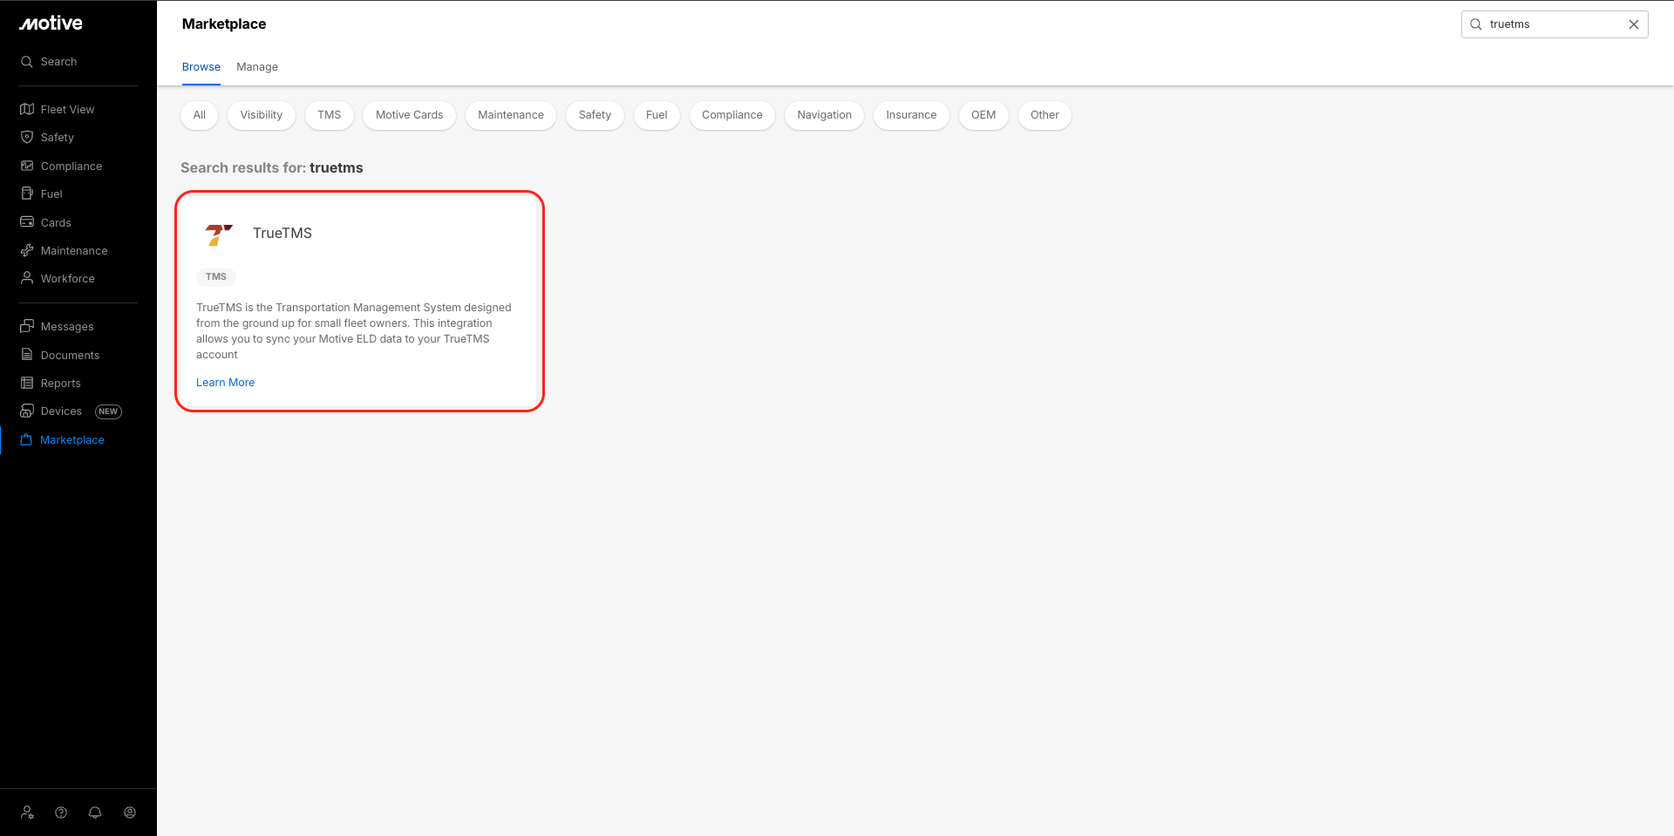This screenshot has width=1674, height=836.
Task: Open Marketplace in sidebar
Action: tap(72, 440)
